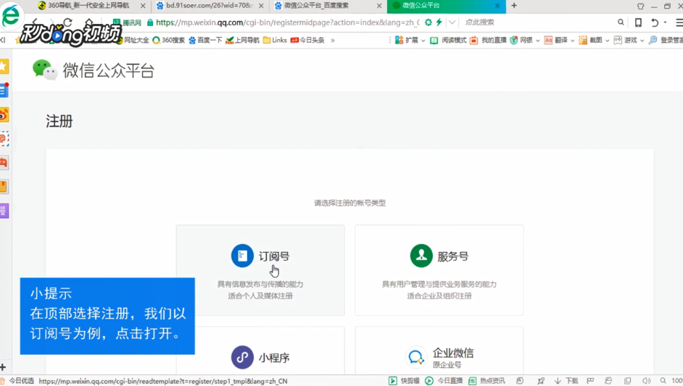Open 快剪辑 in the status bar
The height and width of the screenshot is (386, 683).
tap(404, 381)
